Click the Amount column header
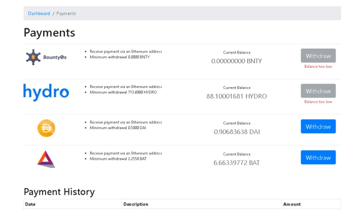 [x=292, y=204]
